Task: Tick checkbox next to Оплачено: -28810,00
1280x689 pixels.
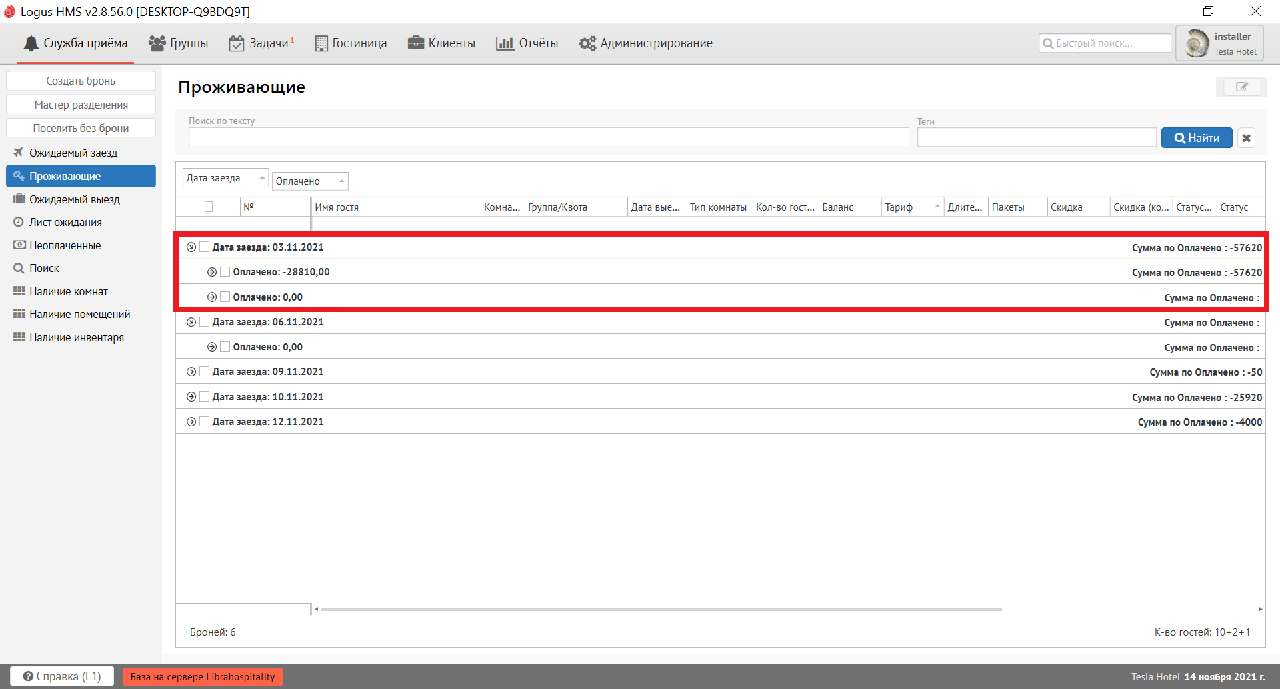Action: click(x=225, y=272)
